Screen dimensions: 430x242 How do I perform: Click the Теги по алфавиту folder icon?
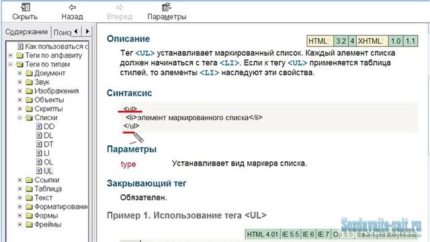point(19,55)
